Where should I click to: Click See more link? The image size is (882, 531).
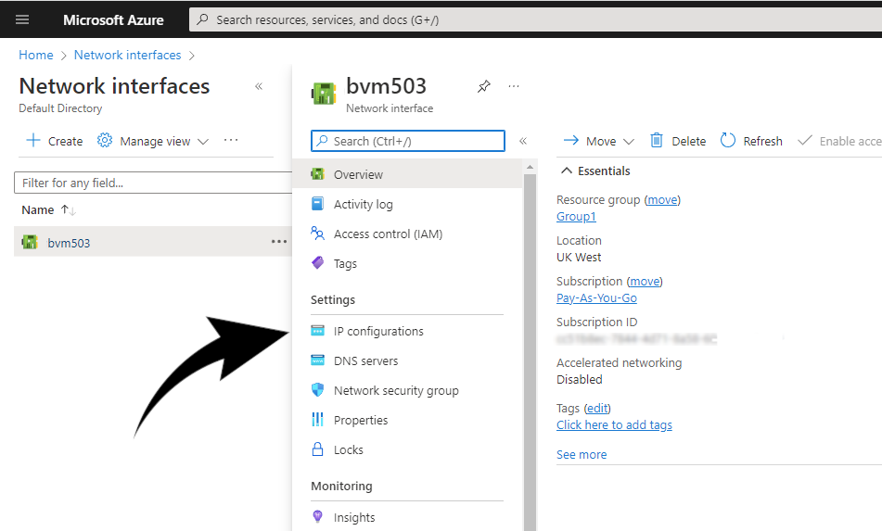[x=582, y=455]
